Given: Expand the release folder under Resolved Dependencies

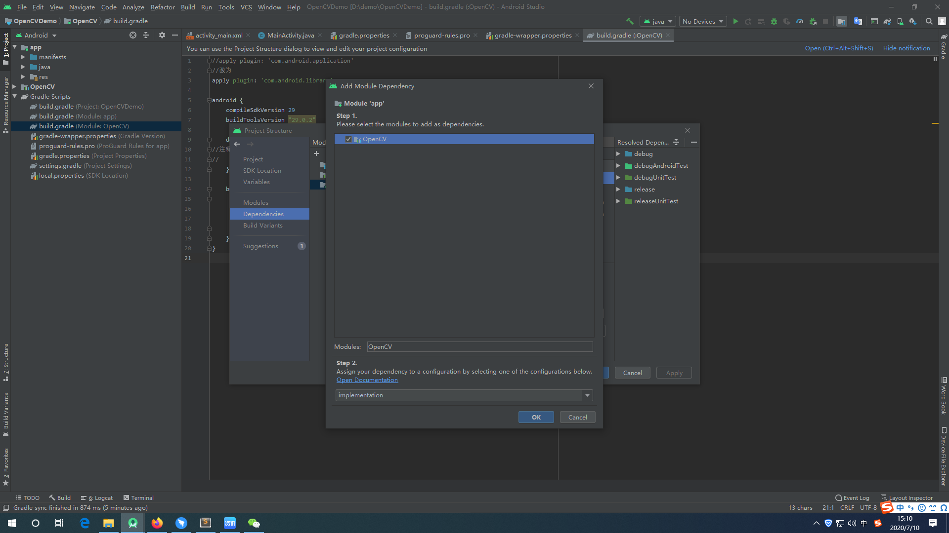Looking at the screenshot, I should point(618,189).
